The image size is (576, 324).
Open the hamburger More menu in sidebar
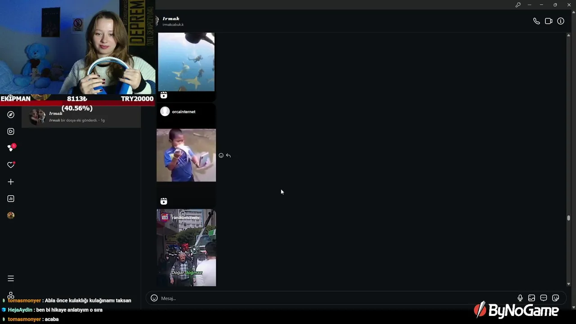11,279
